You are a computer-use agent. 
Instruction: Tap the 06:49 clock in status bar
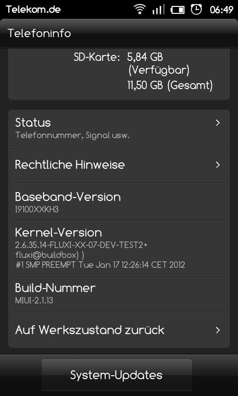point(221,10)
